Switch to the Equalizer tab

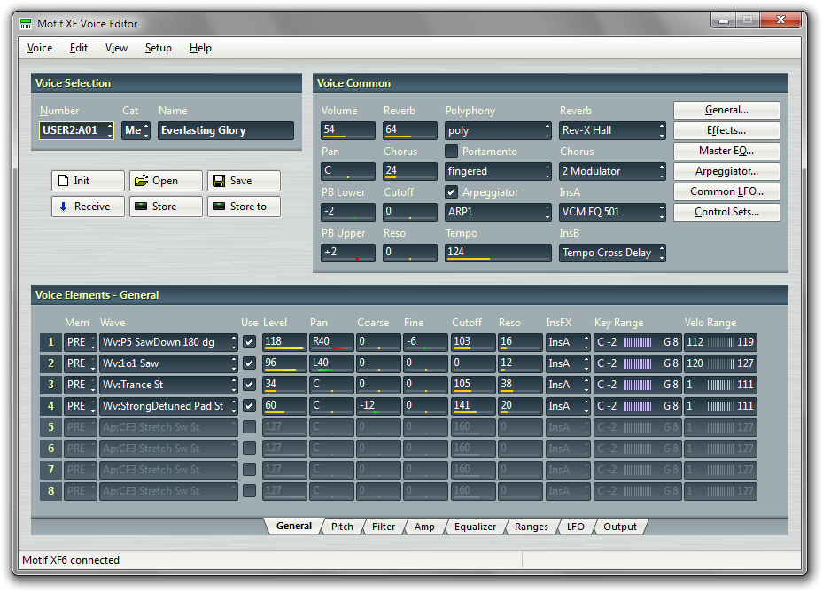click(475, 527)
